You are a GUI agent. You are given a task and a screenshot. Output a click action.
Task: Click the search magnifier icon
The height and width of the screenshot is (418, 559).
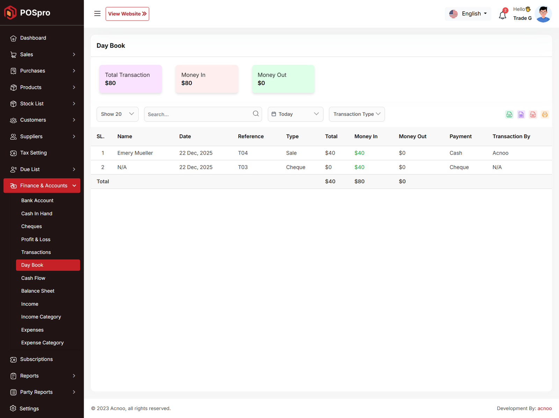pyautogui.click(x=256, y=114)
